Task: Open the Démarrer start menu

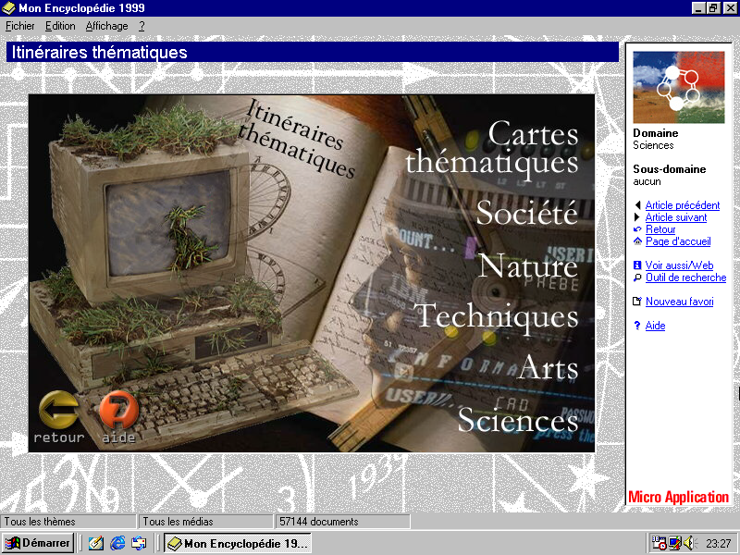Action: pos(38,543)
